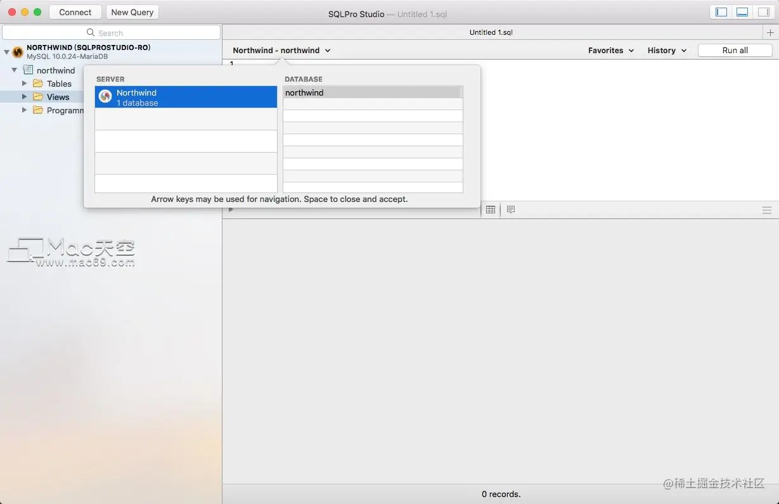The width and height of the screenshot is (779, 504).
Task: Collapse the NORTHWIND connection node
Action: (6, 52)
